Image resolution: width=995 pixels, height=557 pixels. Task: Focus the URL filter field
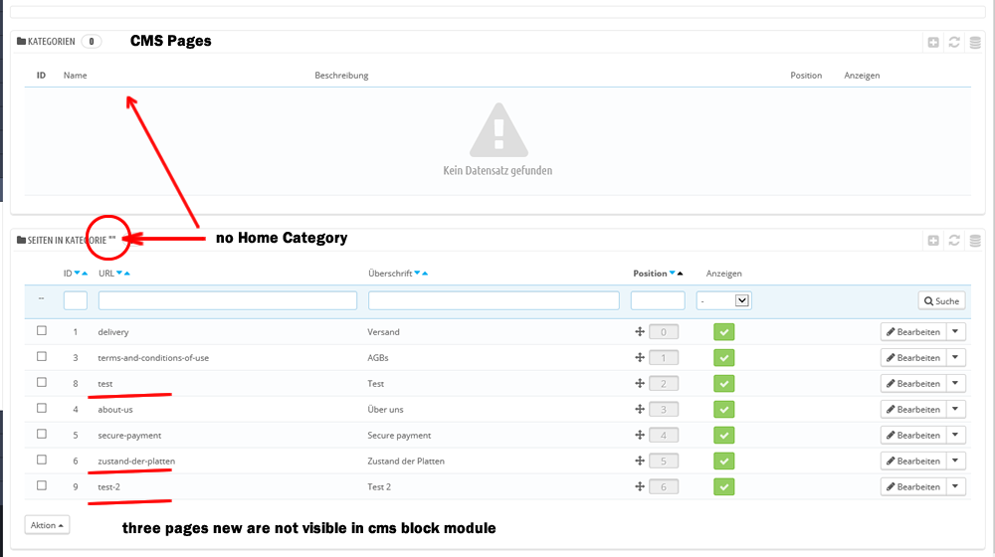[x=228, y=300]
